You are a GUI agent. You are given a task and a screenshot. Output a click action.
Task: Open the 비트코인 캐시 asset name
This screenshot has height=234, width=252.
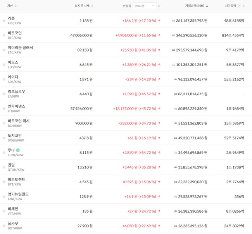(x=19, y=121)
